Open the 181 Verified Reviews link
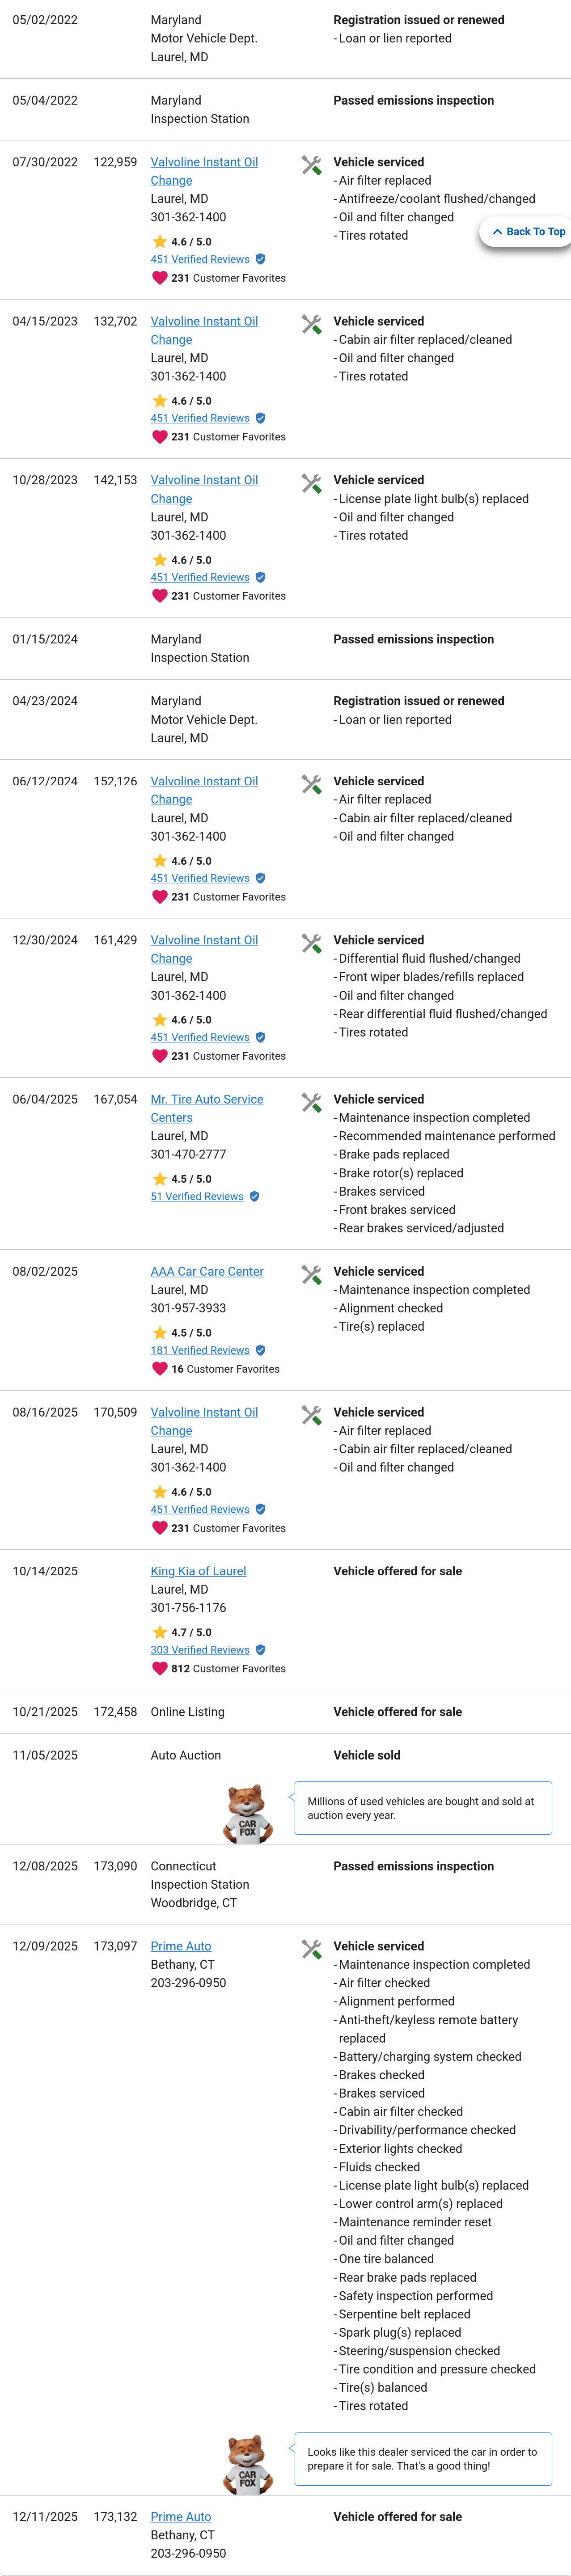571x2576 pixels. point(200,1350)
